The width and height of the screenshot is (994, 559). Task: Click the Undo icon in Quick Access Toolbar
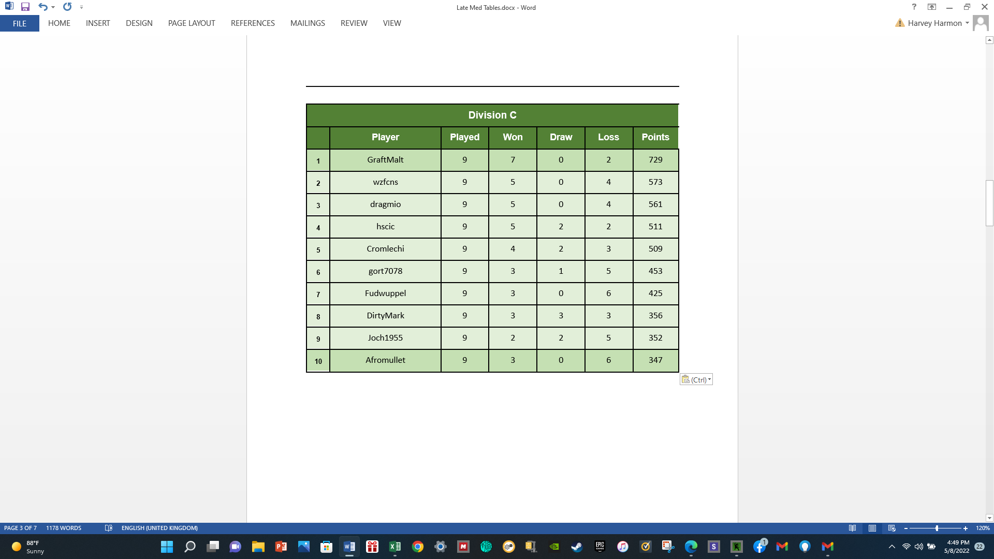point(42,7)
